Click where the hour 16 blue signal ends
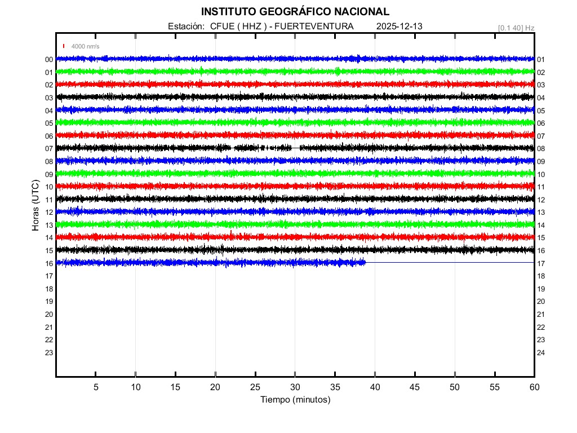 365,262
